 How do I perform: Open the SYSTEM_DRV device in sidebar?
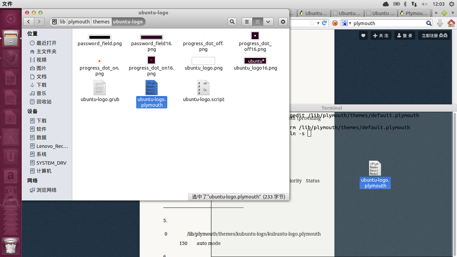[x=48, y=163]
